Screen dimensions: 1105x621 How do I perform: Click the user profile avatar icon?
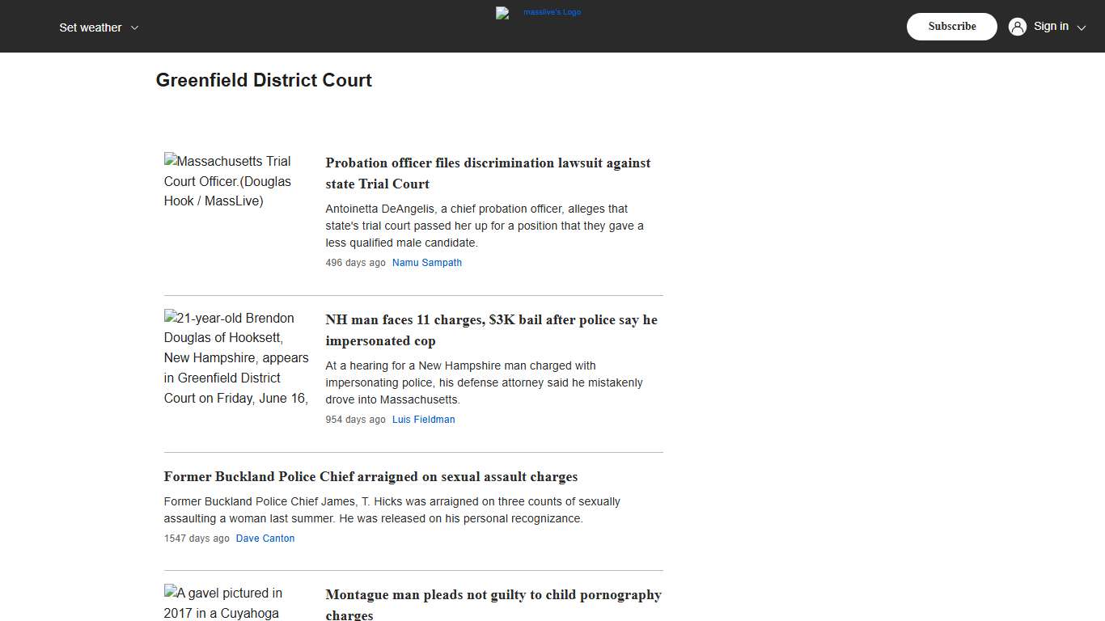(1017, 26)
